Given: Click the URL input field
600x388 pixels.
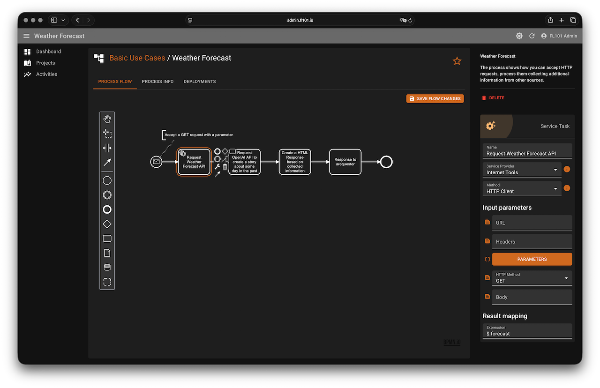Looking at the screenshot, I should tap(532, 223).
